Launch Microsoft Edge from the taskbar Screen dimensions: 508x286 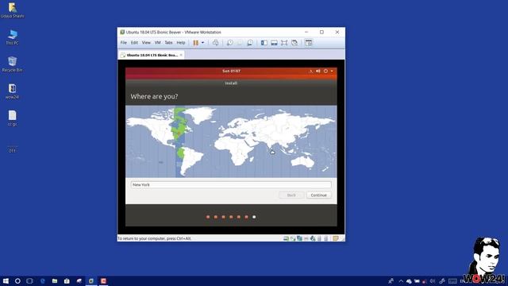[42, 280]
